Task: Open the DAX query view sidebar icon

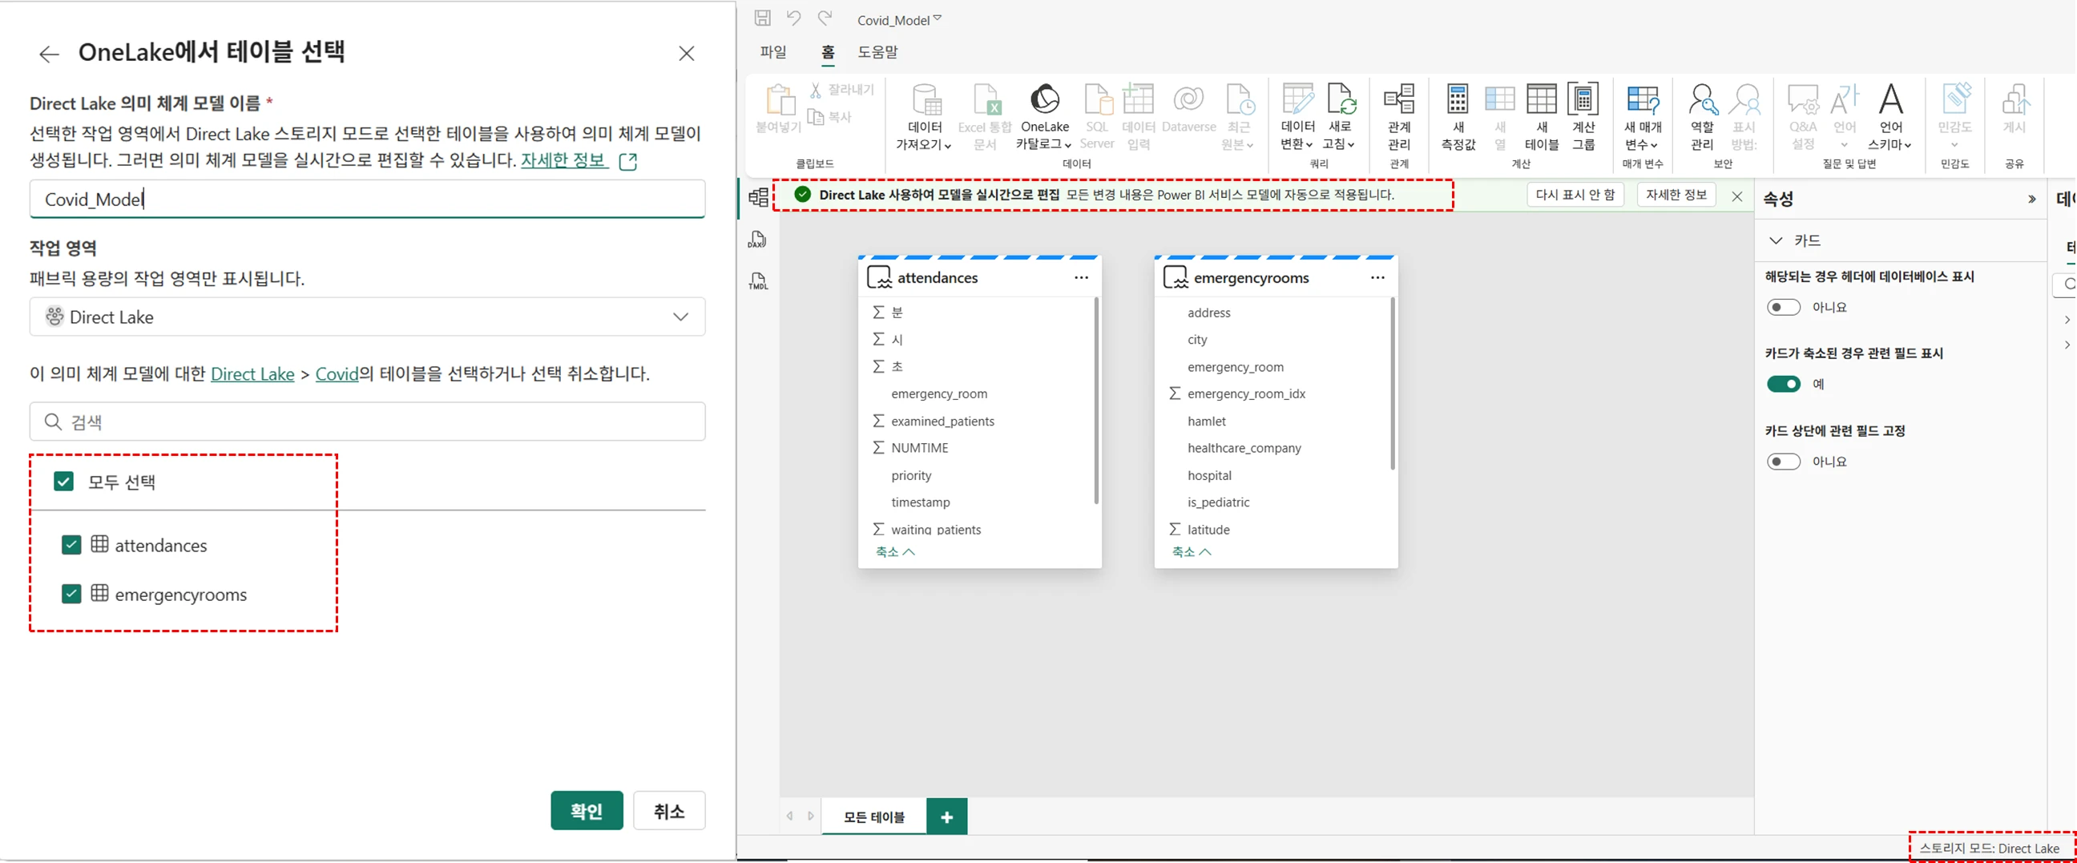Action: click(x=757, y=240)
